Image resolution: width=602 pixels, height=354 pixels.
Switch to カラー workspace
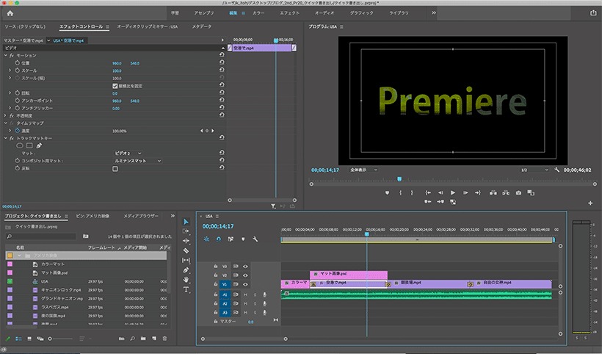pyautogui.click(x=258, y=12)
